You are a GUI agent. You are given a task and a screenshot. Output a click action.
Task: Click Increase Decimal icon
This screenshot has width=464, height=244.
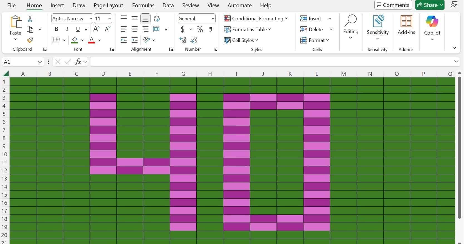click(x=183, y=40)
